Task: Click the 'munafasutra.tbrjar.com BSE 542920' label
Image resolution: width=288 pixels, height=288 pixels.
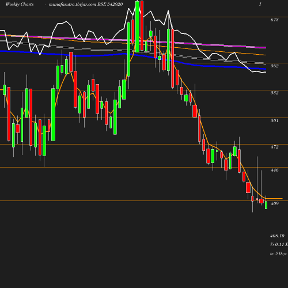Action: click(x=86, y=4)
